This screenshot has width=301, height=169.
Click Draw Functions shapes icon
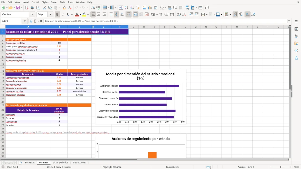point(207,8)
